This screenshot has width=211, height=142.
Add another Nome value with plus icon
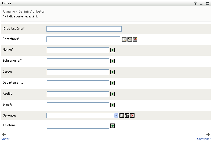pyautogui.click(x=113, y=50)
